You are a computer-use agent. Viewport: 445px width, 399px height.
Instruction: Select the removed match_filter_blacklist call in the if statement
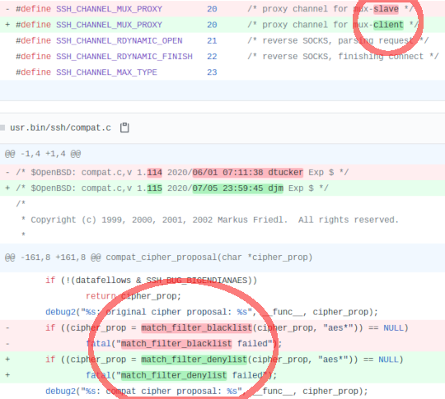[x=196, y=328]
